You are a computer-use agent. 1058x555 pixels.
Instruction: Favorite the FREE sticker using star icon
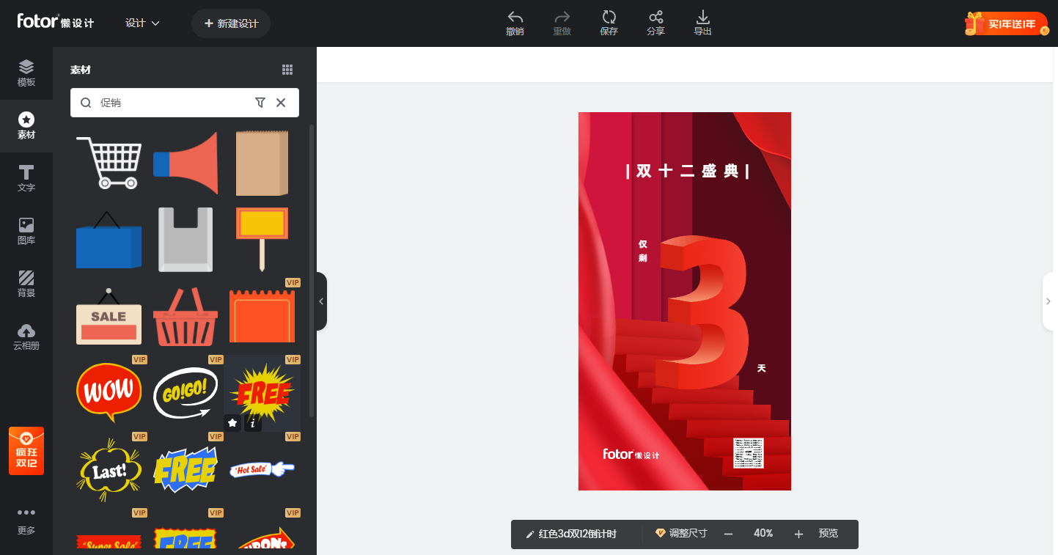[x=232, y=423]
